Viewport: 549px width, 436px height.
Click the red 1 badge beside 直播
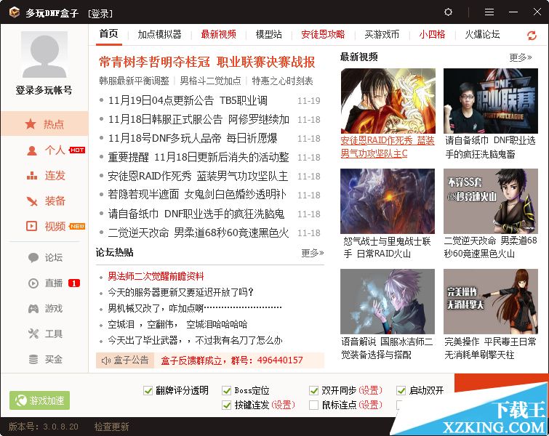[x=74, y=283]
